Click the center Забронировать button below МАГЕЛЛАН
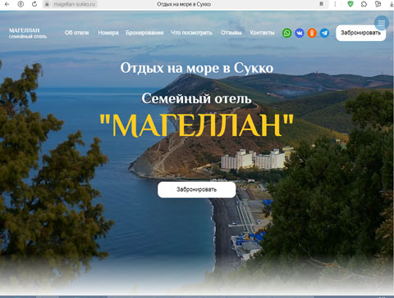394x298 pixels. tap(196, 189)
